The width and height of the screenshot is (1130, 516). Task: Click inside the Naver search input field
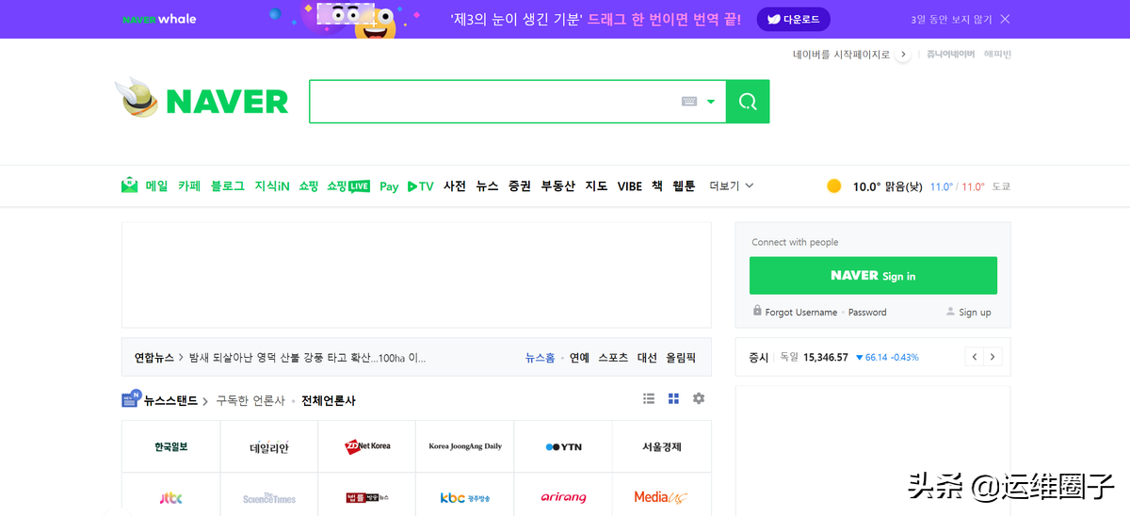490,102
